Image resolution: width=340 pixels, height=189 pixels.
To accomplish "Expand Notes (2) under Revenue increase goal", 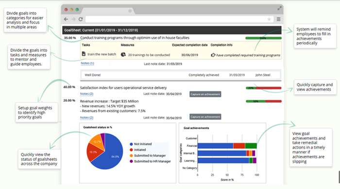I will pyautogui.click(x=86, y=118).
